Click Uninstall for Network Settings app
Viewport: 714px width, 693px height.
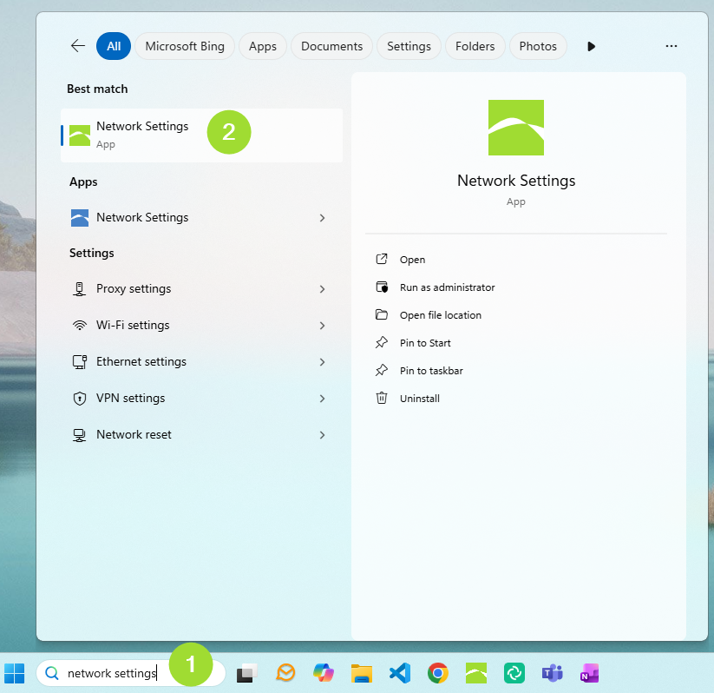419,399
